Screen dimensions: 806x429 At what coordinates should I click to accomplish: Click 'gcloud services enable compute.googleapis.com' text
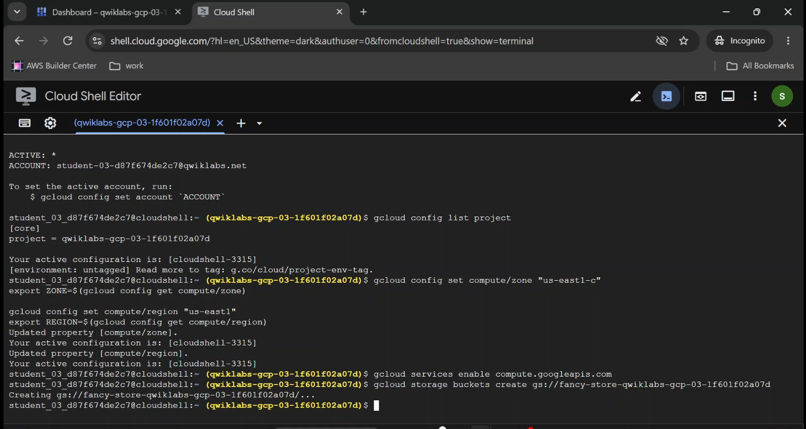pyautogui.click(x=493, y=374)
